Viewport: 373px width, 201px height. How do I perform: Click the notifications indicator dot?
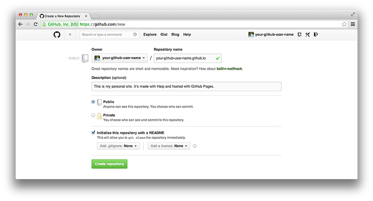pyautogui.click(x=70, y=34)
